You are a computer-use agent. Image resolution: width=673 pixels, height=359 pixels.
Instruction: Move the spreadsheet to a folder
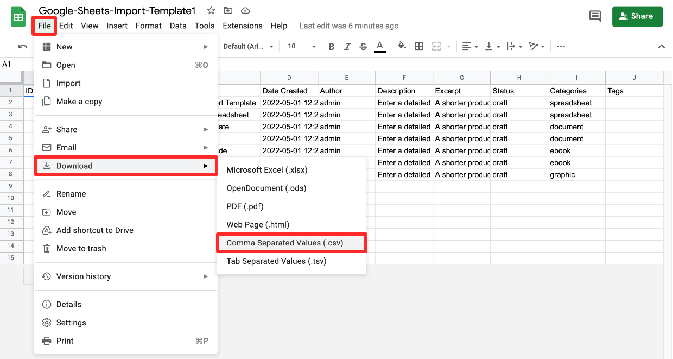tap(227, 10)
